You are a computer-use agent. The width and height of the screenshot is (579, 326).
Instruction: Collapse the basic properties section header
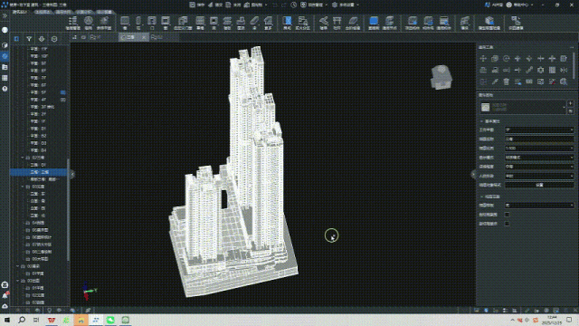tap(490, 121)
